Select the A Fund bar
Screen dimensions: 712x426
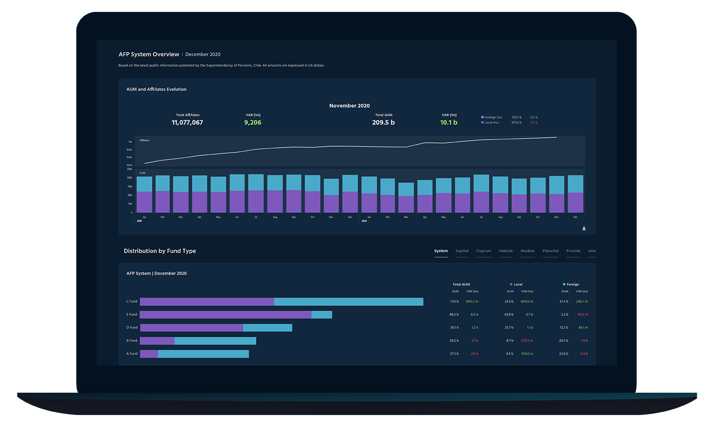194,354
